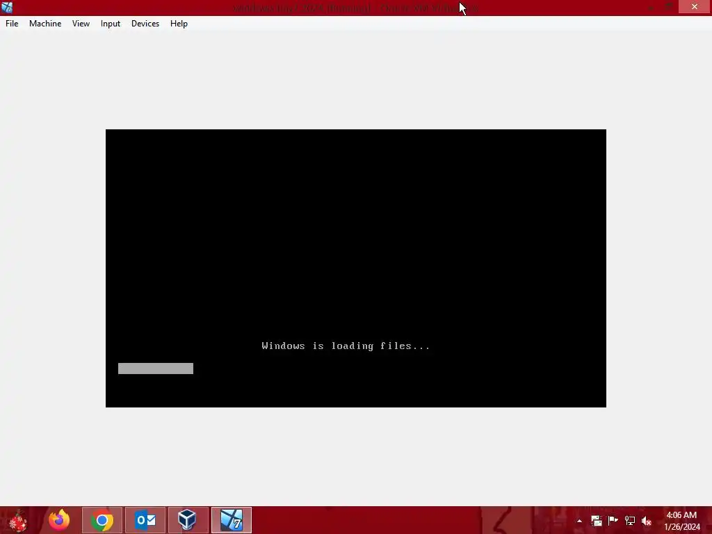Click the tray icon left of the flag
The height and width of the screenshot is (534, 712).
596,521
